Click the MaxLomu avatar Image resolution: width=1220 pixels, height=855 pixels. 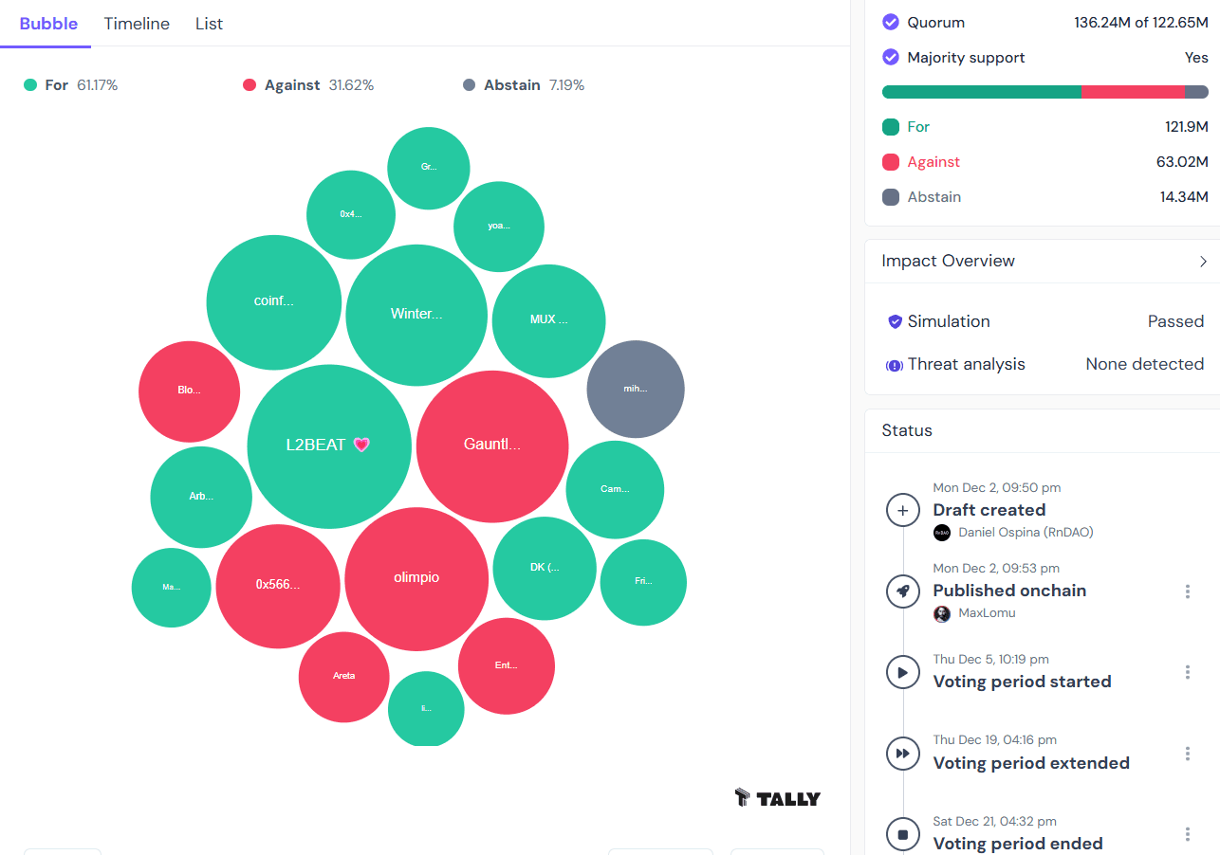942,613
